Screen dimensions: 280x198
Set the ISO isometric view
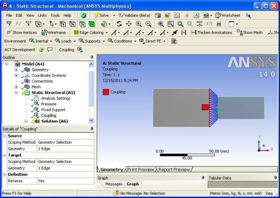pyautogui.click(x=200, y=24)
